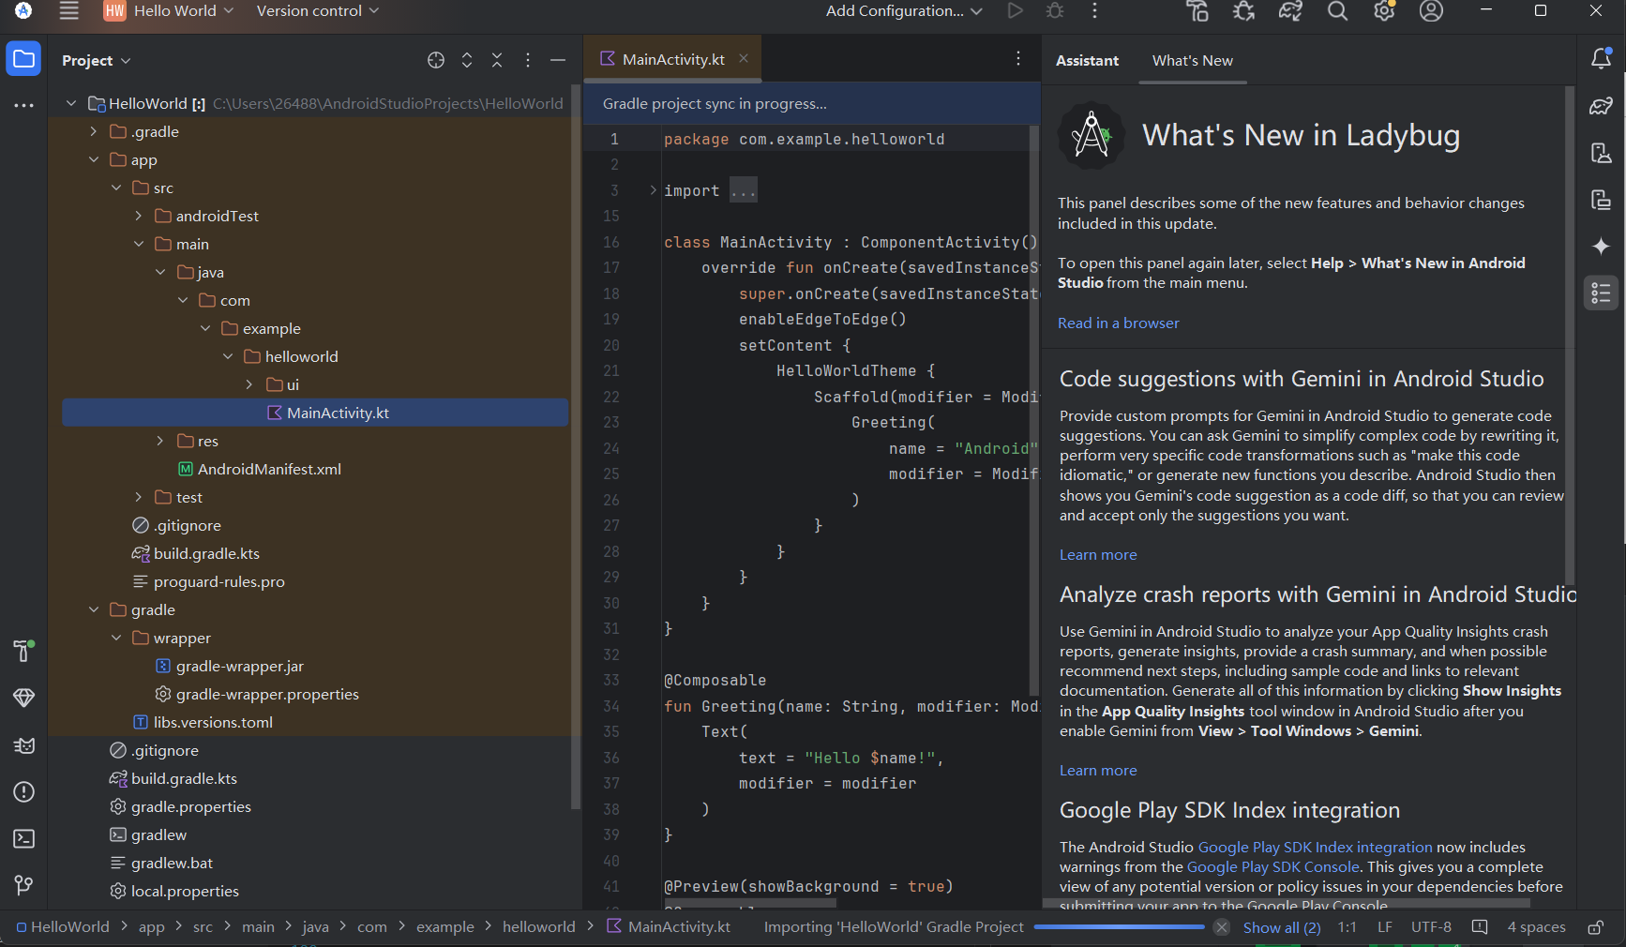
Task: Select the MainActivity.kt editor tab
Action: point(673,59)
